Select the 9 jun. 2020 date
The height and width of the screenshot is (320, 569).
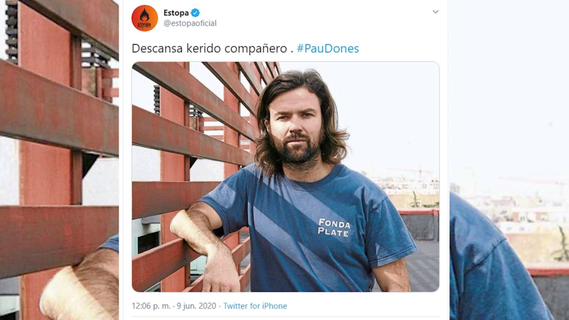coord(196,306)
